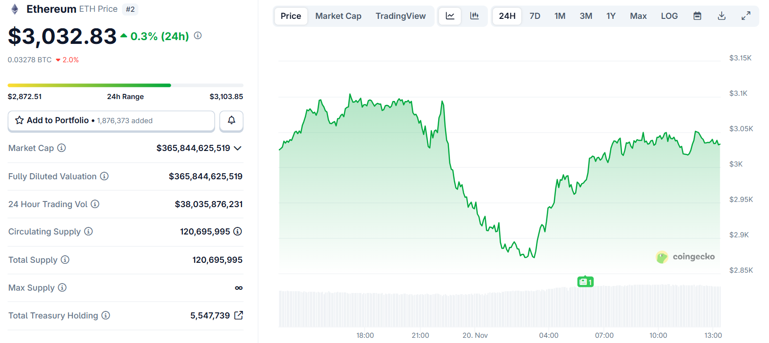Click the #2 rank badge
Viewport: 769px width, 343px height.
pos(130,9)
